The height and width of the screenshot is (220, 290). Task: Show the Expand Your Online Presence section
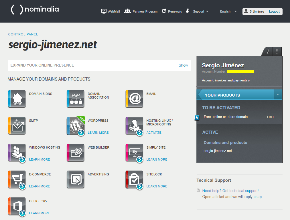(x=183, y=65)
